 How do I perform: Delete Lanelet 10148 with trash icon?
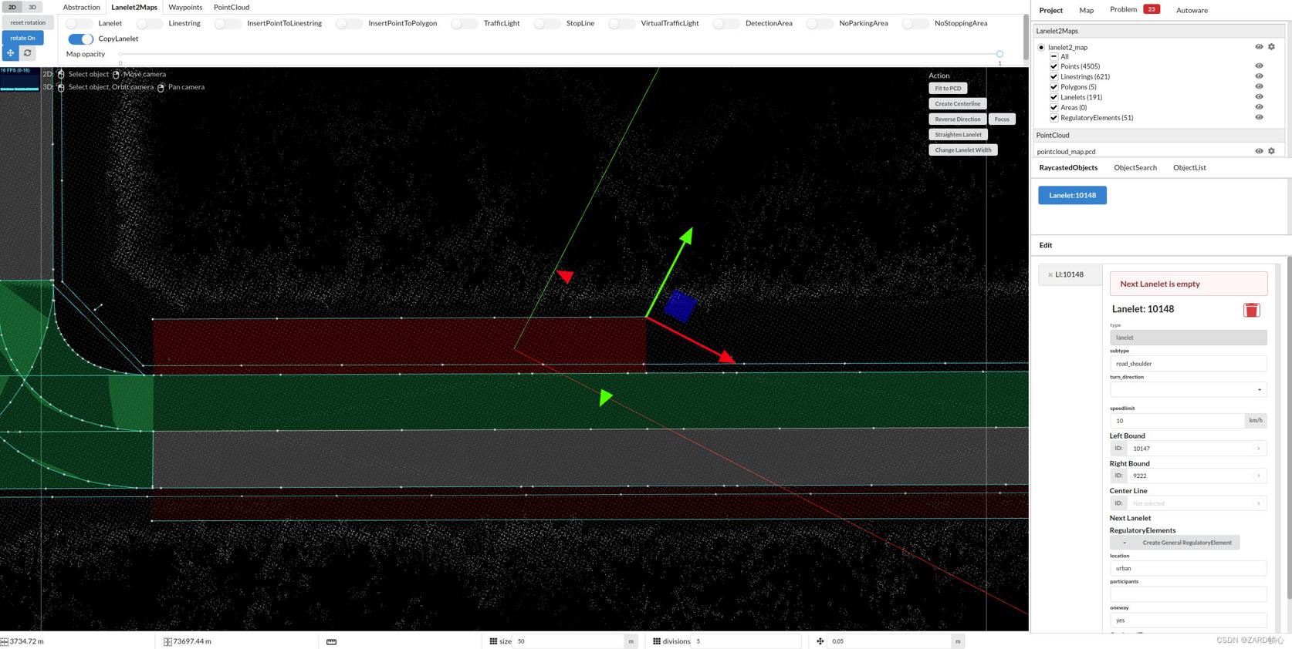pyautogui.click(x=1251, y=310)
